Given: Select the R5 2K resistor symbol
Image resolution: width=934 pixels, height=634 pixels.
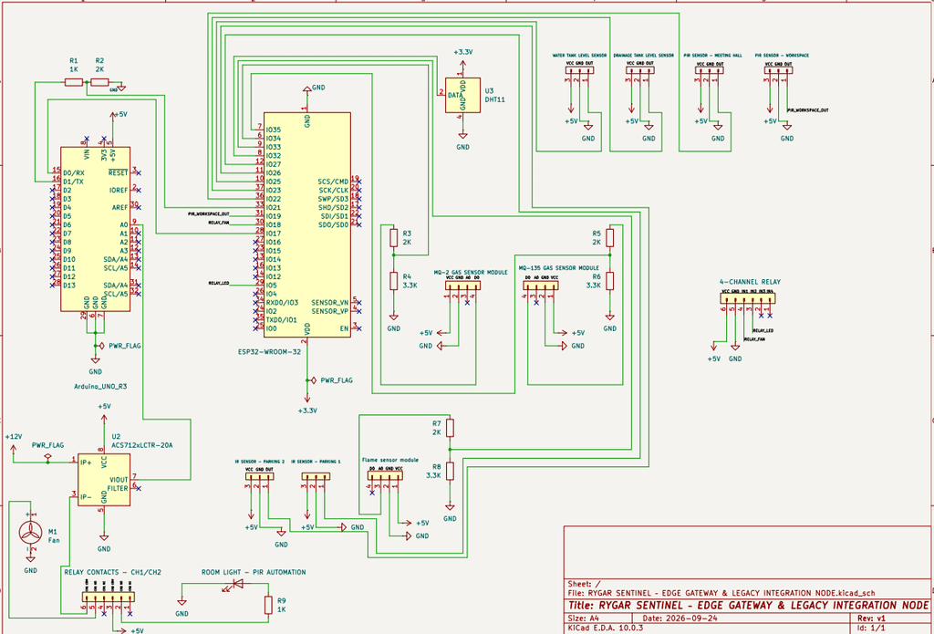Looking at the screenshot, I should (x=609, y=238).
